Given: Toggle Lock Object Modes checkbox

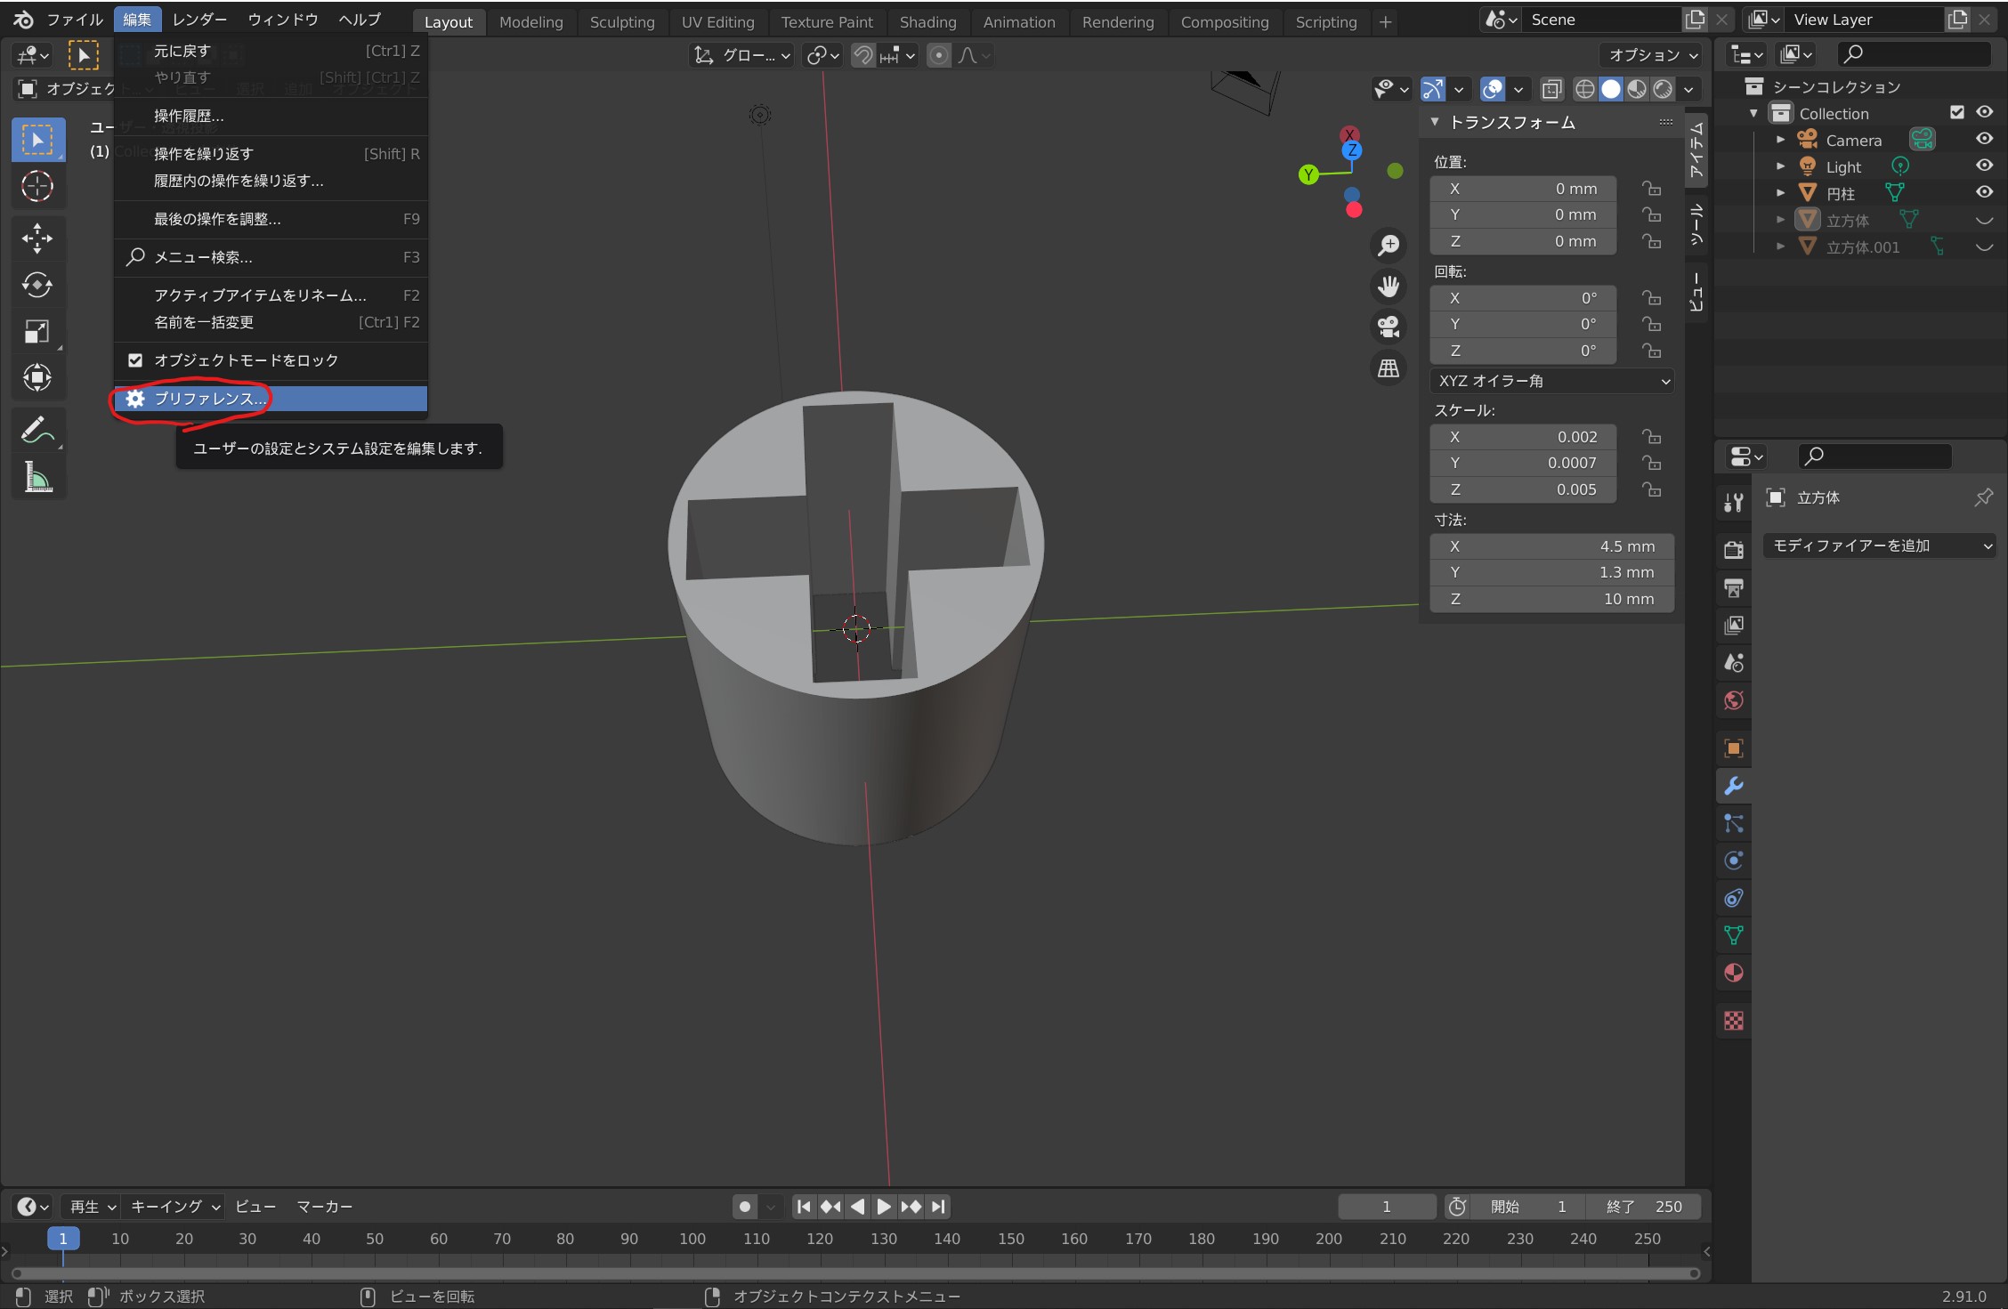Looking at the screenshot, I should (135, 360).
